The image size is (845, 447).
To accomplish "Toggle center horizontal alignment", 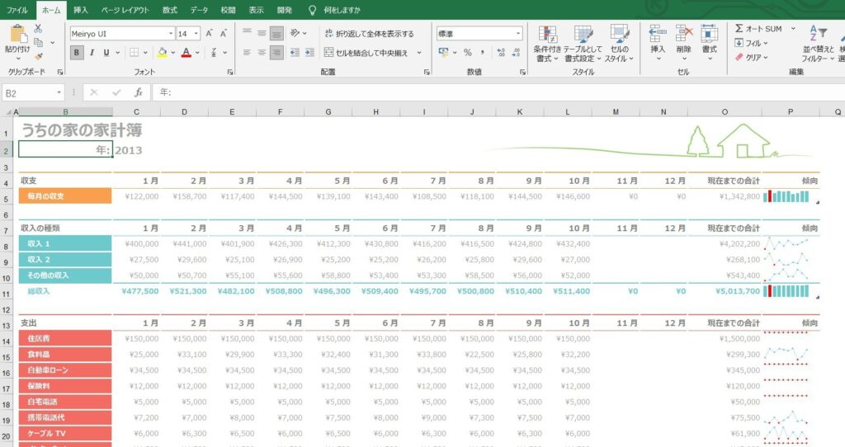I will coord(262,52).
